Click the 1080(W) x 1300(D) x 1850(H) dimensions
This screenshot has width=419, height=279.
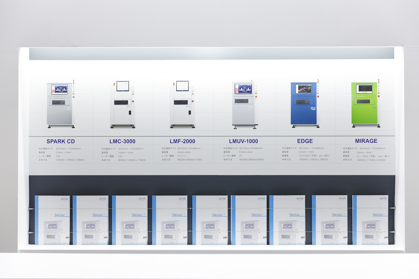click(313, 160)
